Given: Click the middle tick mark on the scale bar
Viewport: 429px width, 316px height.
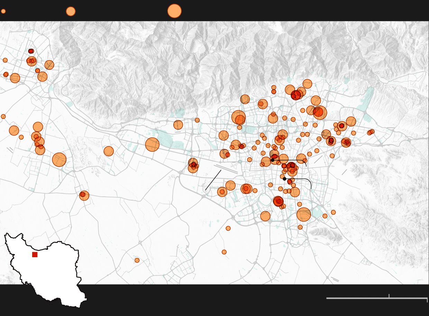Looking at the screenshot, I should click(389, 296).
